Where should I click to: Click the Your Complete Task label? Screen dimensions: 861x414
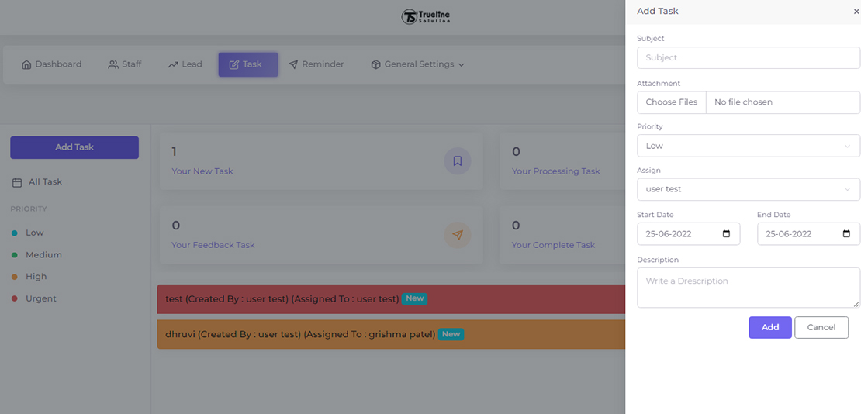(x=554, y=246)
